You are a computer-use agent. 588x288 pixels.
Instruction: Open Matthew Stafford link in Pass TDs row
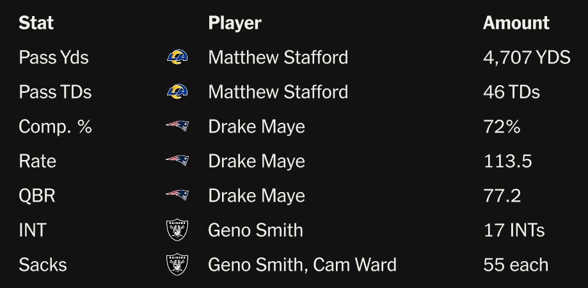278,92
